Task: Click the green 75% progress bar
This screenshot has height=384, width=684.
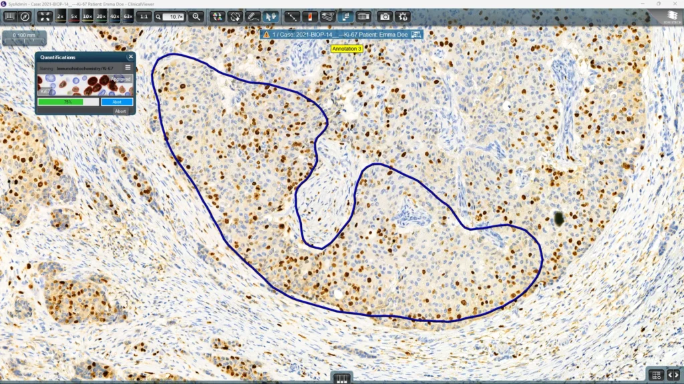Action: click(68, 102)
